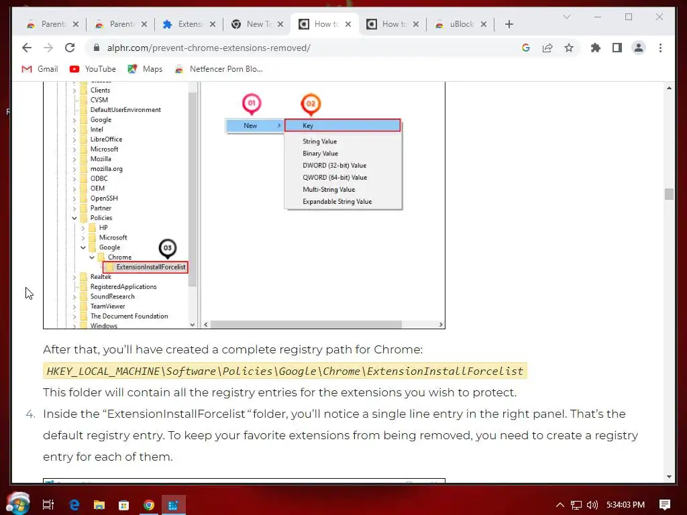Open a new tab with the plus button
The width and height of the screenshot is (687, 515).
[509, 24]
